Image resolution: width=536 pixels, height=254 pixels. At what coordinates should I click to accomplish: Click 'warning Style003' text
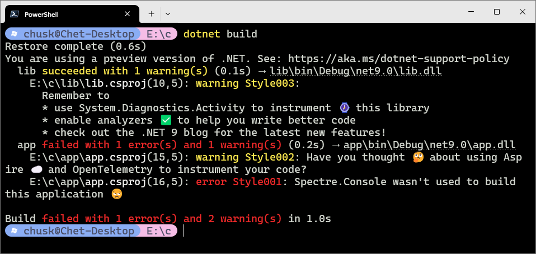pyautogui.click(x=245, y=83)
